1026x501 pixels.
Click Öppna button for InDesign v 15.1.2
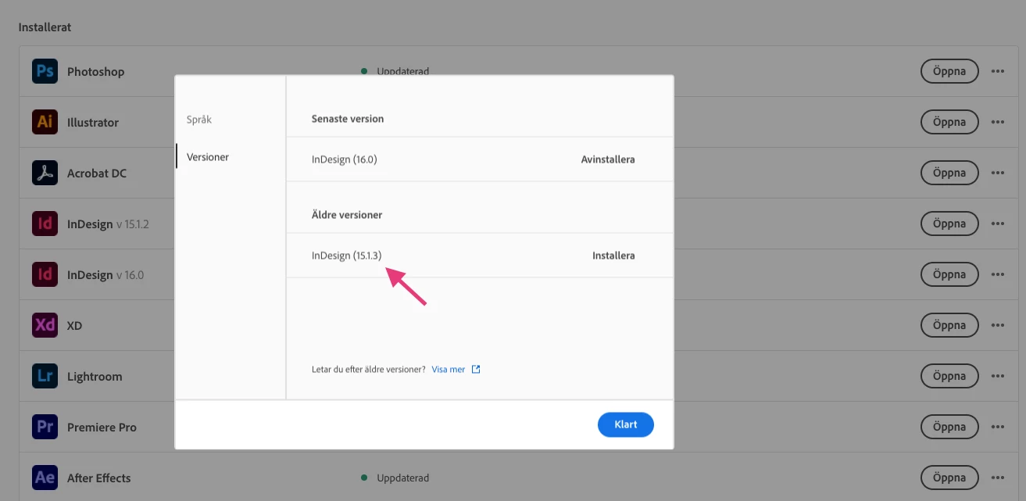[949, 224]
